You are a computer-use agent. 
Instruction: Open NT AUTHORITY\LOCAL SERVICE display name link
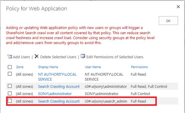(57, 77)
